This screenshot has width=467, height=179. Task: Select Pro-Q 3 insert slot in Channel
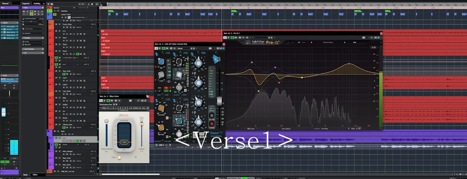click(x=10, y=29)
